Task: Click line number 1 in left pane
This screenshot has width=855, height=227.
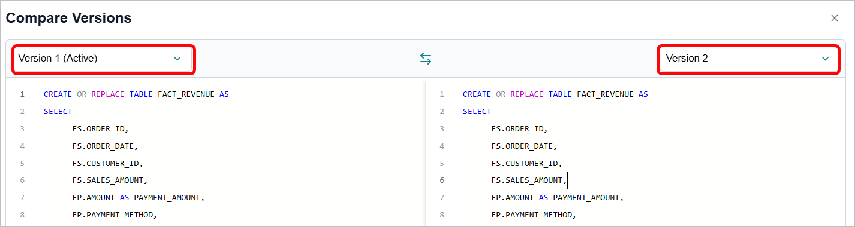Action: pos(22,94)
